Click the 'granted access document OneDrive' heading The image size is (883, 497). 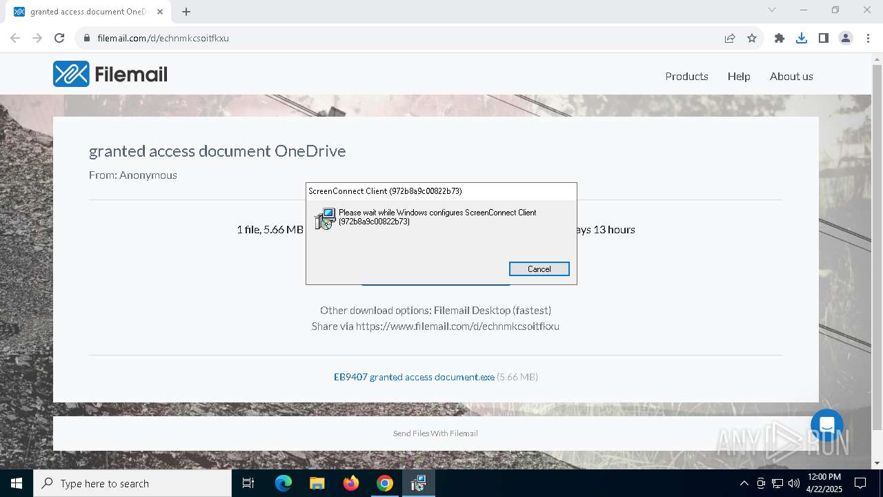(217, 150)
